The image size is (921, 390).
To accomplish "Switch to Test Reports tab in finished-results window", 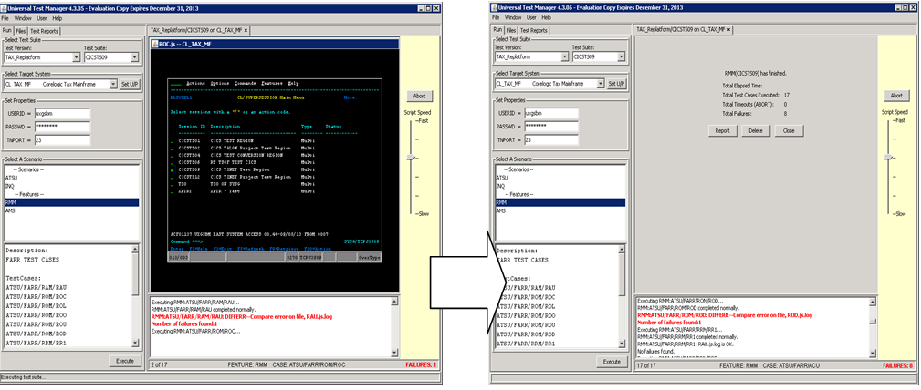I will (x=534, y=30).
